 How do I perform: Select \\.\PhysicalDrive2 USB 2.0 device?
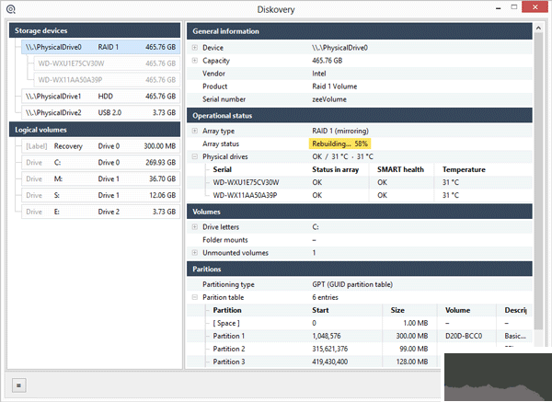(x=97, y=112)
